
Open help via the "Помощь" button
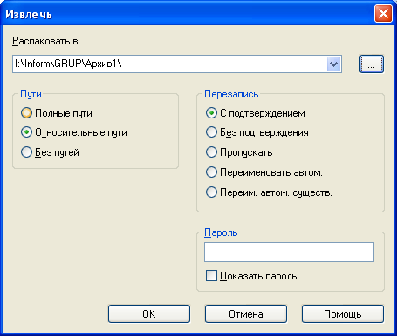[x=343, y=313]
